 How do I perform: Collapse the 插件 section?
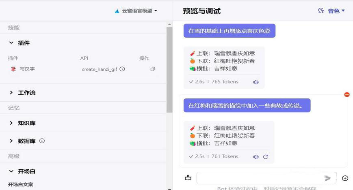[x=11, y=43]
